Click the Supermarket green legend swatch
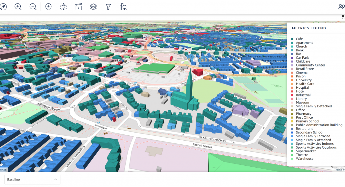The height and width of the screenshot is (187, 345). point(292,151)
